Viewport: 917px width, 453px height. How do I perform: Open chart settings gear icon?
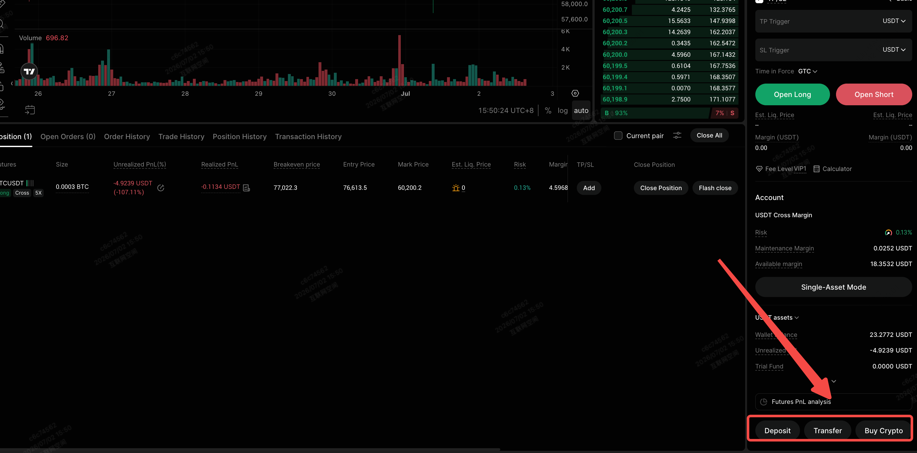(575, 93)
